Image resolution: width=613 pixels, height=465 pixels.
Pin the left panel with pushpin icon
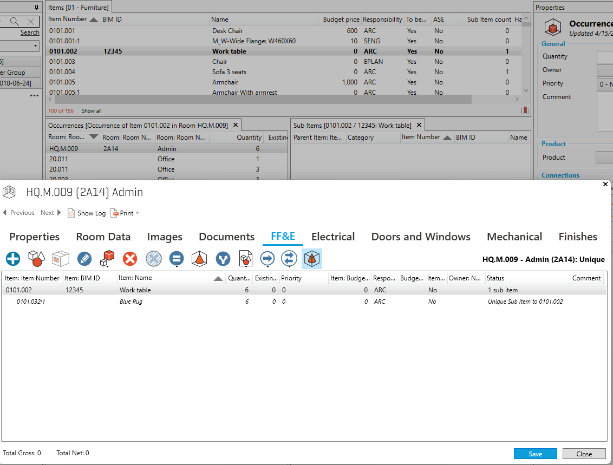[x=36, y=7]
